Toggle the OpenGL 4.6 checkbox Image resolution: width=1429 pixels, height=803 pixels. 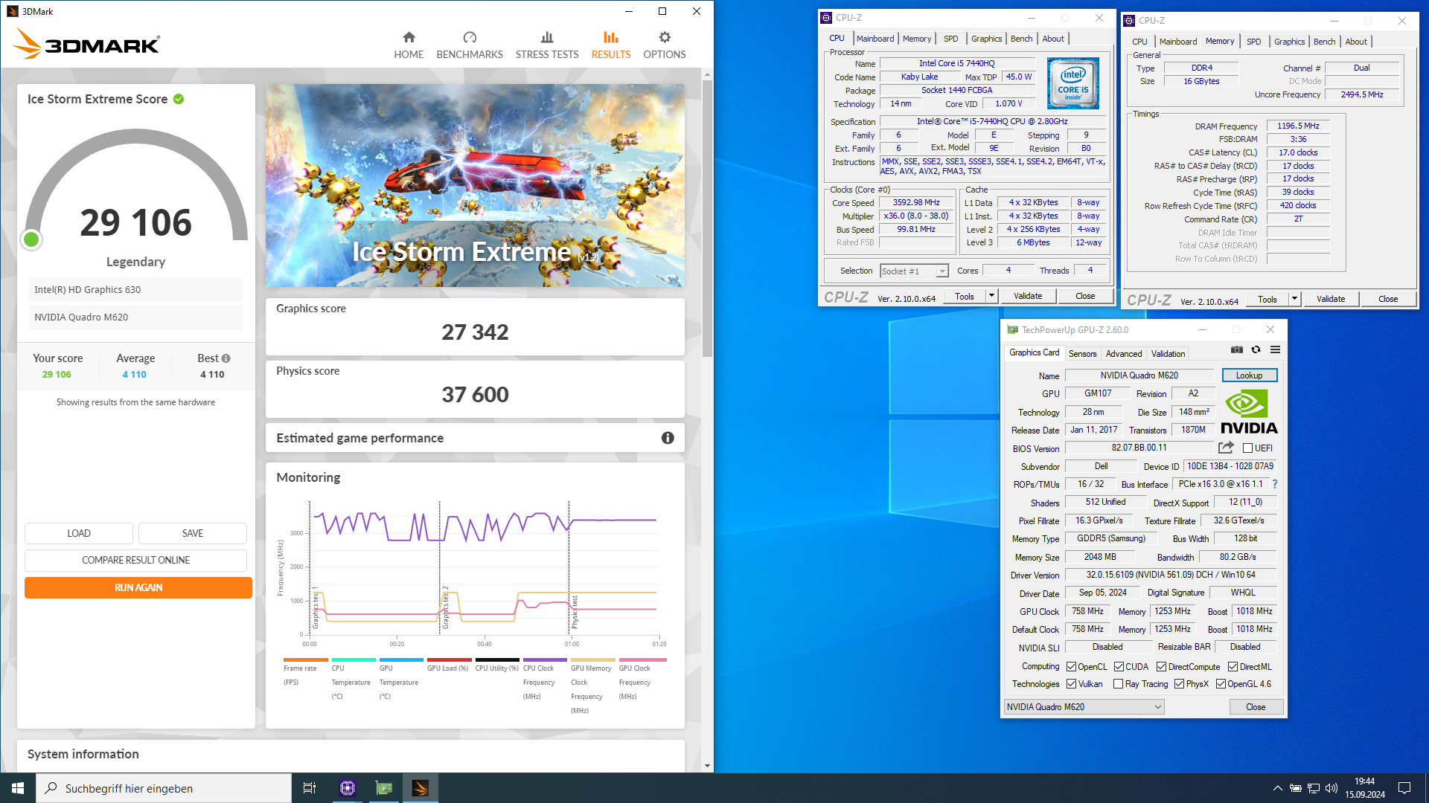click(x=1221, y=684)
